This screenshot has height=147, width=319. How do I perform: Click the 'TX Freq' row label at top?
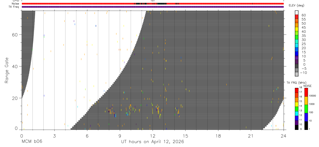pyautogui.click(x=14, y=7)
